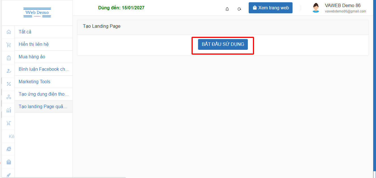
Task: Click the user check sidebar icon
Action: 8,71
